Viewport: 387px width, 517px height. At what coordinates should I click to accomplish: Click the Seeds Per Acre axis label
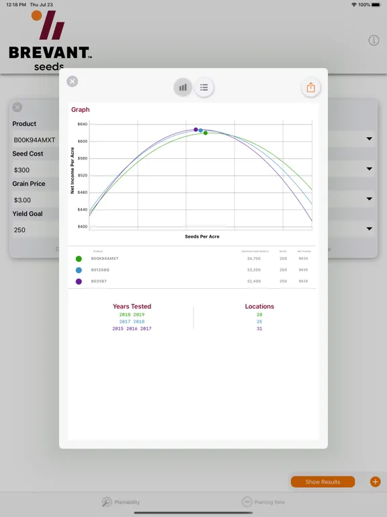click(x=202, y=236)
